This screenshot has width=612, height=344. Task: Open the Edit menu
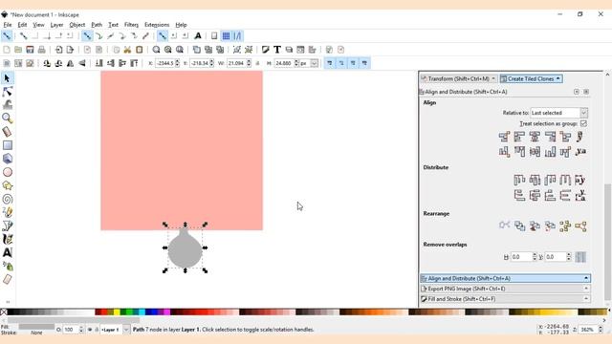click(x=22, y=25)
